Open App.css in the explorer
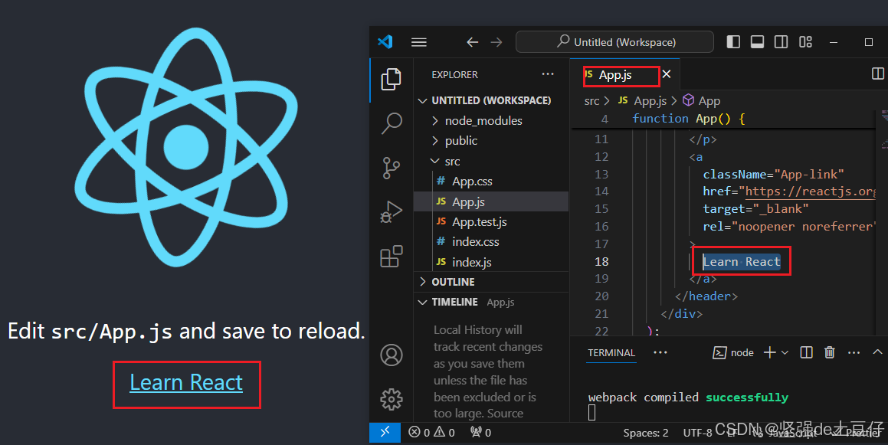 [x=492, y=182]
